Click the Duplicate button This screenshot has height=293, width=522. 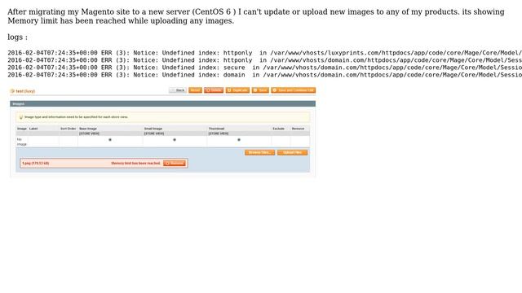tap(237, 90)
